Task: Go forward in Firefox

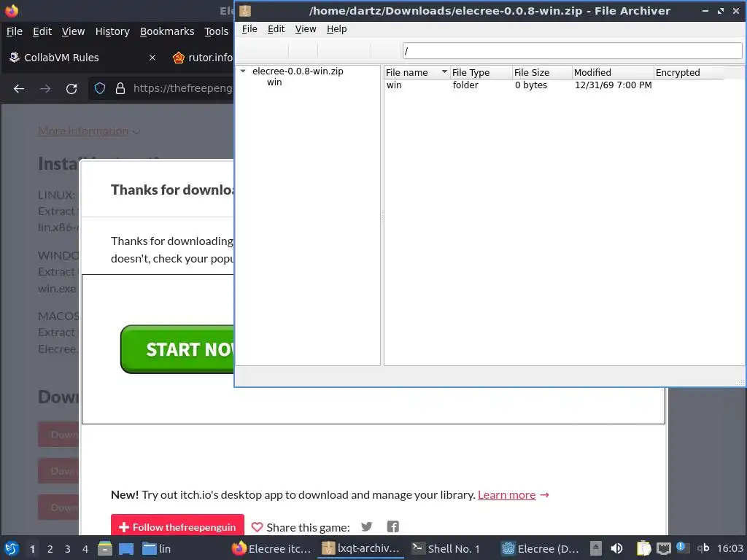Action: tap(44, 88)
